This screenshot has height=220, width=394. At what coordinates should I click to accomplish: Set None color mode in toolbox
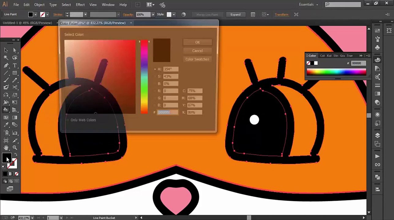17,174
